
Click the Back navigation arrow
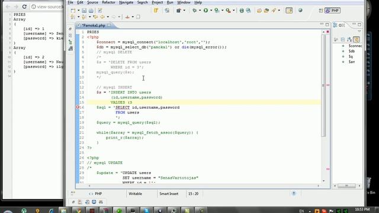click(102, 17)
